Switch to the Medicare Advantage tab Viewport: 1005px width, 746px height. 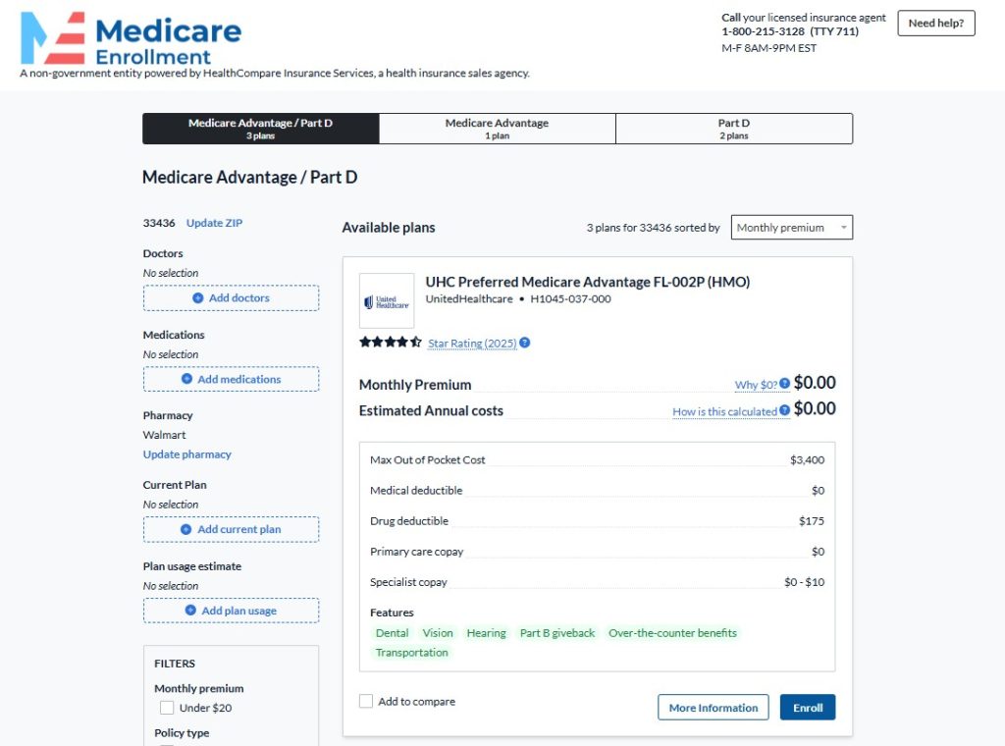click(x=497, y=129)
